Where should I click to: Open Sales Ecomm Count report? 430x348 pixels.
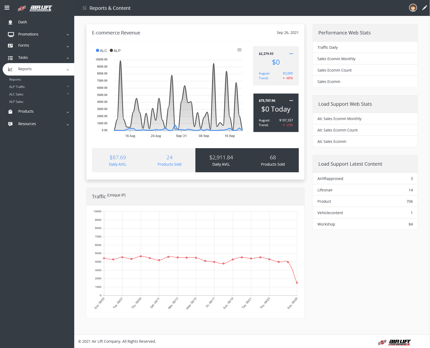(x=365, y=70)
